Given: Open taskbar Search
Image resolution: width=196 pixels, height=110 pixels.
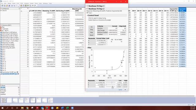Looking at the screenshot, I should pos(7,108).
